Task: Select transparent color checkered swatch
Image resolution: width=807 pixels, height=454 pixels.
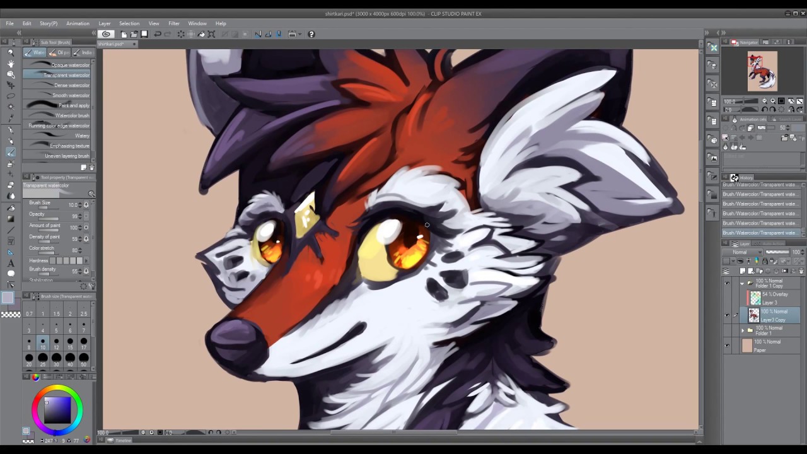Action: click(x=11, y=314)
